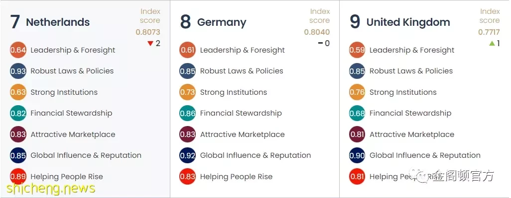Select Germany's 0.92 Global Influence badge

pos(187,155)
